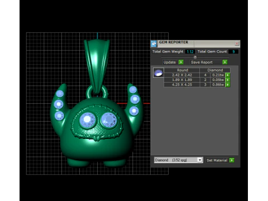Image resolution: width=268 pixels, height=201 pixels.
Task: Select the right eye gem on model
Action: [109, 120]
